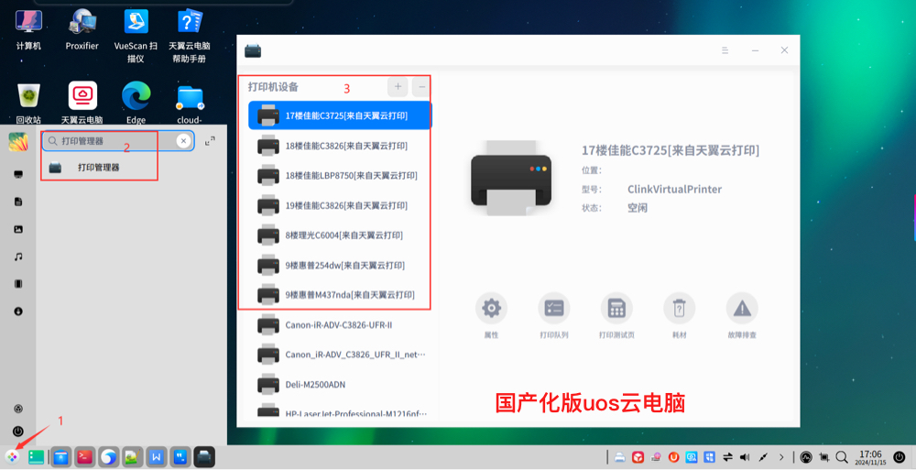Open the system monitor tray icon

[x=807, y=457]
